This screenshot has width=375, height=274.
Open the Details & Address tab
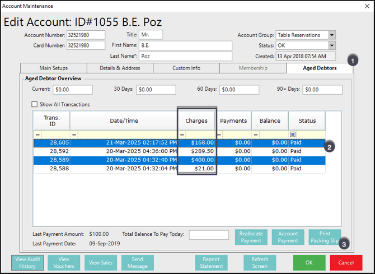[x=119, y=68]
